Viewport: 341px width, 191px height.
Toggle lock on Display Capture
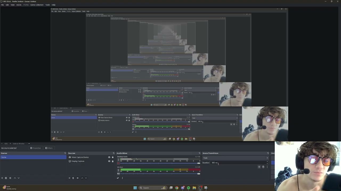112,161
